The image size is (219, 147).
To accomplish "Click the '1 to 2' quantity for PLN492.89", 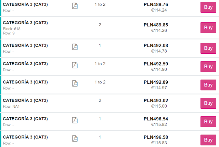I will [x=100, y=82].
